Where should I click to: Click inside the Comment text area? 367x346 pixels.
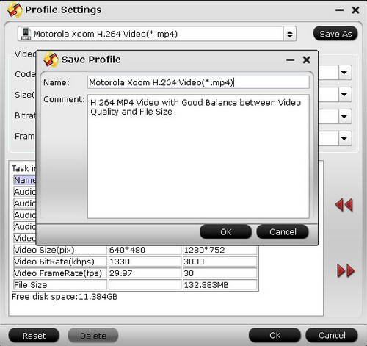[198, 156]
